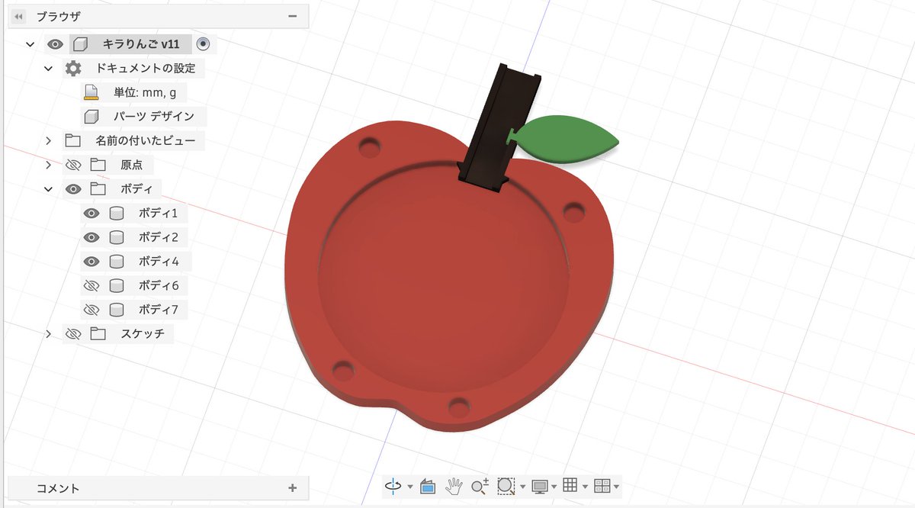915x508 pixels.
Task: Select the スケッチ label
Action: click(x=143, y=334)
